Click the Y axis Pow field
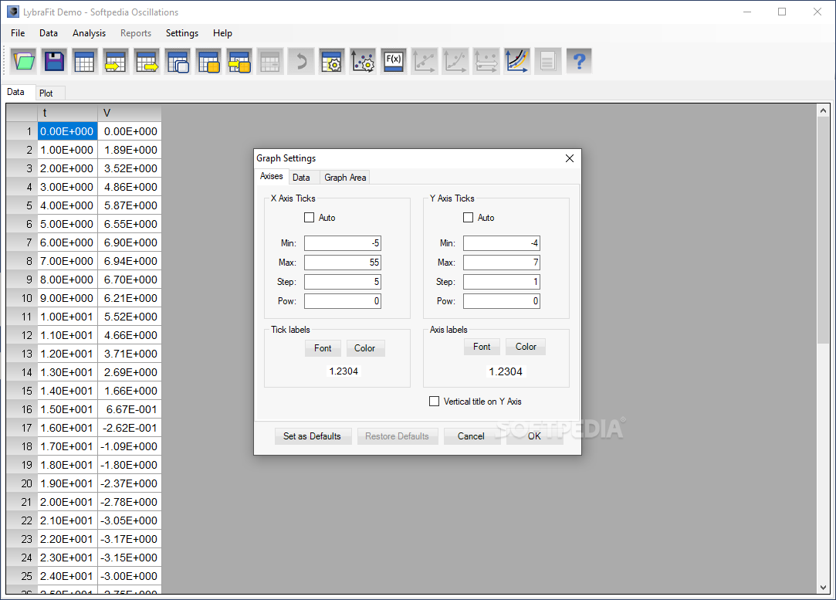Screen dimensions: 836x600 (x=501, y=301)
